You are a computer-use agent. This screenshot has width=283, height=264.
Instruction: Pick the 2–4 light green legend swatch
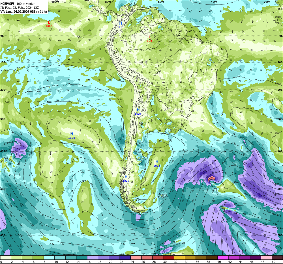pos(17,258)
